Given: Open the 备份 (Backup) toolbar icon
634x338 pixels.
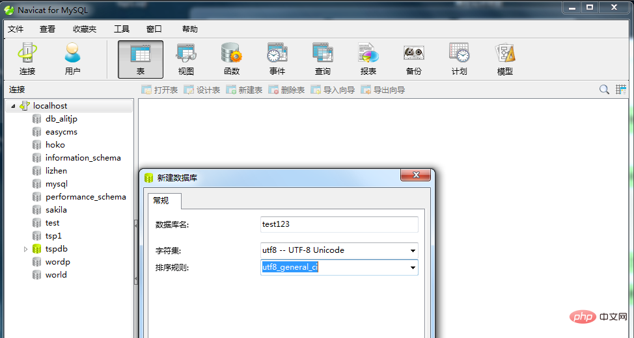Looking at the screenshot, I should pos(413,59).
